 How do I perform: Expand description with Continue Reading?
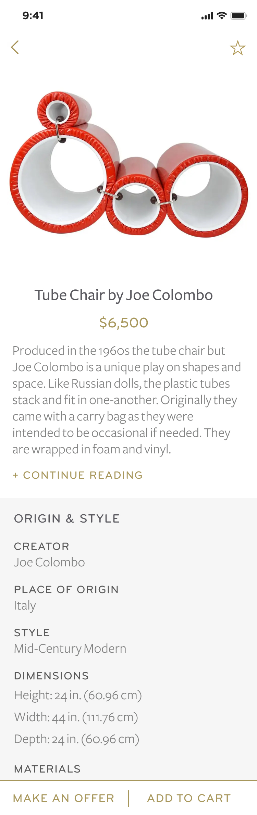tap(78, 475)
